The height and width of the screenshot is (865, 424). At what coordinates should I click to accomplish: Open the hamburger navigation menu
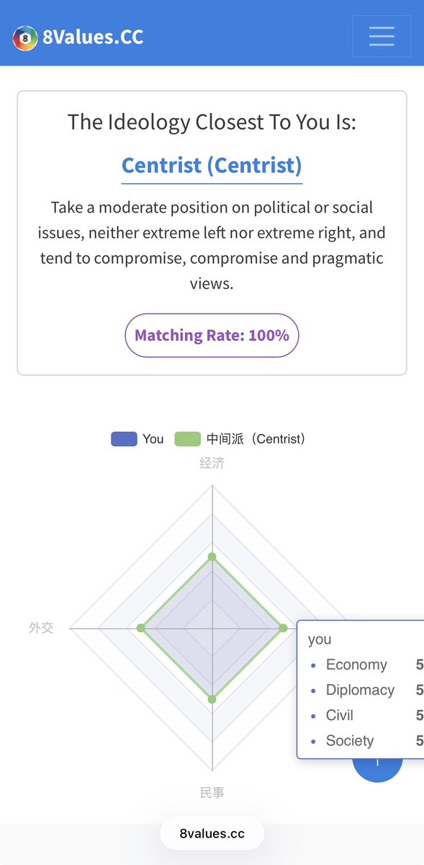pyautogui.click(x=382, y=36)
